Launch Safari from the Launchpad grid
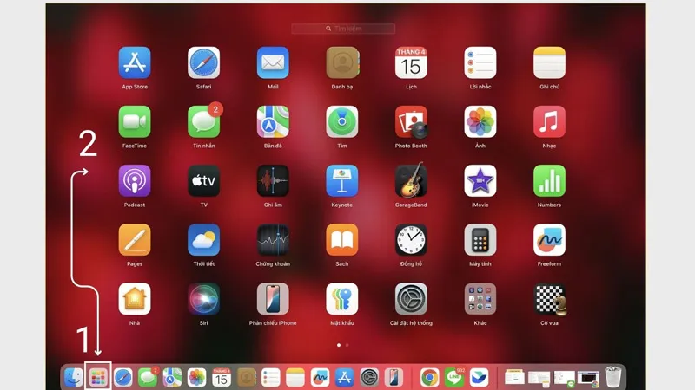The width and height of the screenshot is (695, 390). (203, 62)
